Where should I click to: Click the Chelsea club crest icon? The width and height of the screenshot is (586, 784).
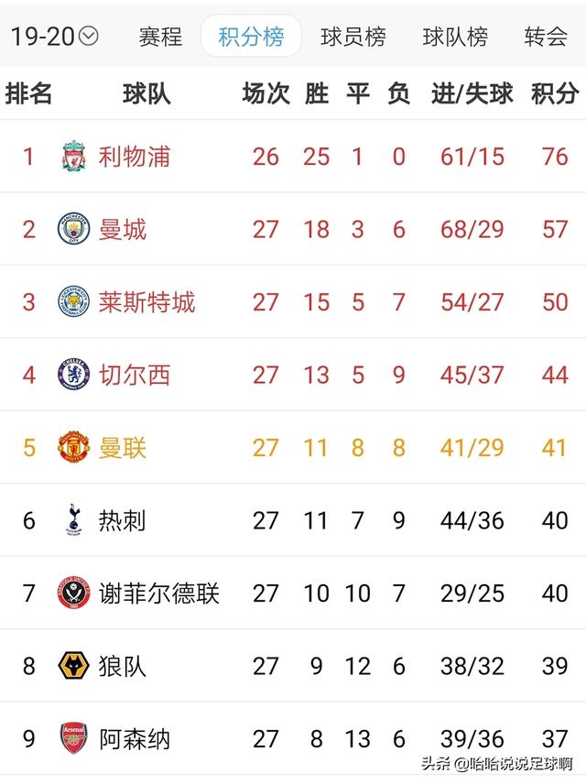pos(73,375)
